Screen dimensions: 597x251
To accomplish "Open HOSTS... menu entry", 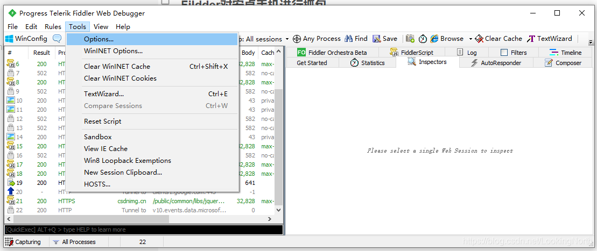I will 152,184.
